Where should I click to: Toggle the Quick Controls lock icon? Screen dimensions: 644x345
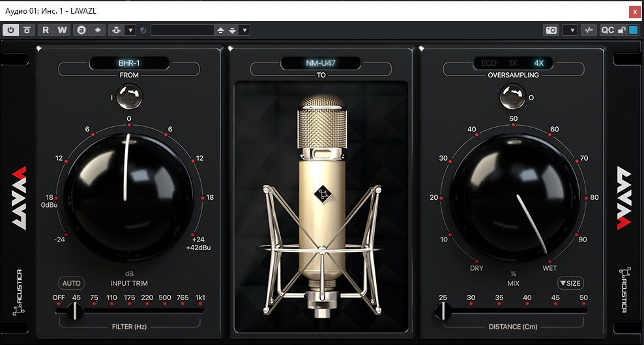[622, 30]
